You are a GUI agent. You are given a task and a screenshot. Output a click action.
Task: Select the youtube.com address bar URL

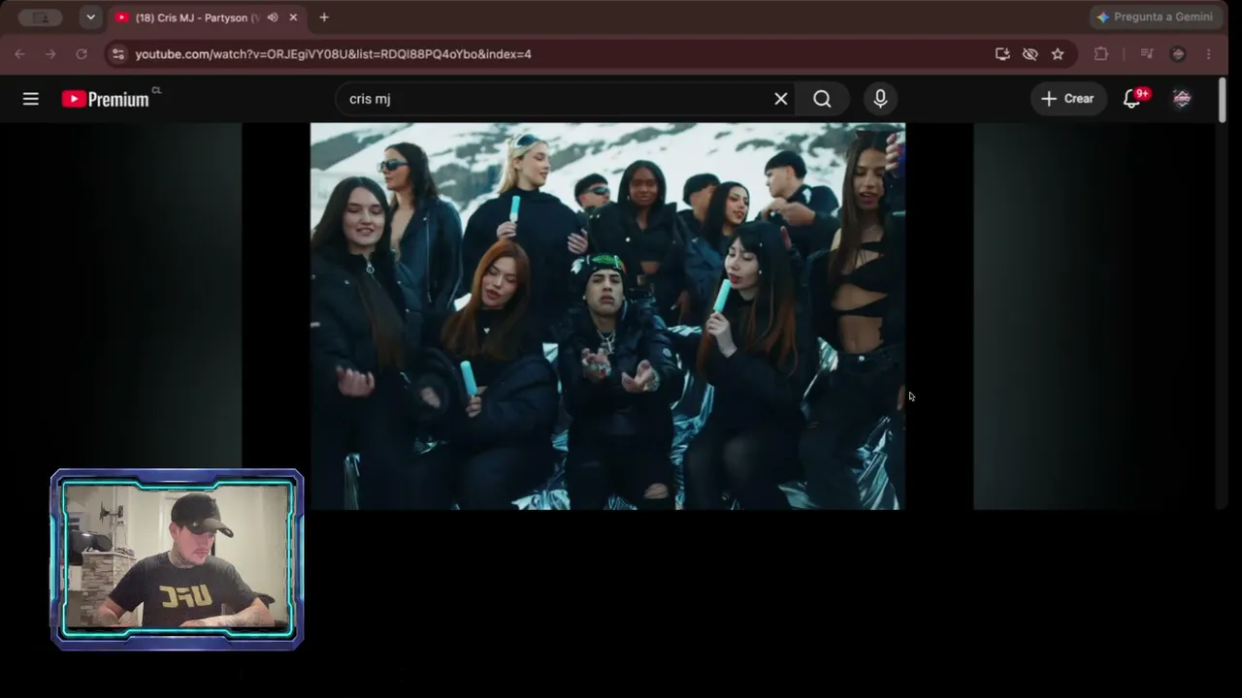coord(333,54)
